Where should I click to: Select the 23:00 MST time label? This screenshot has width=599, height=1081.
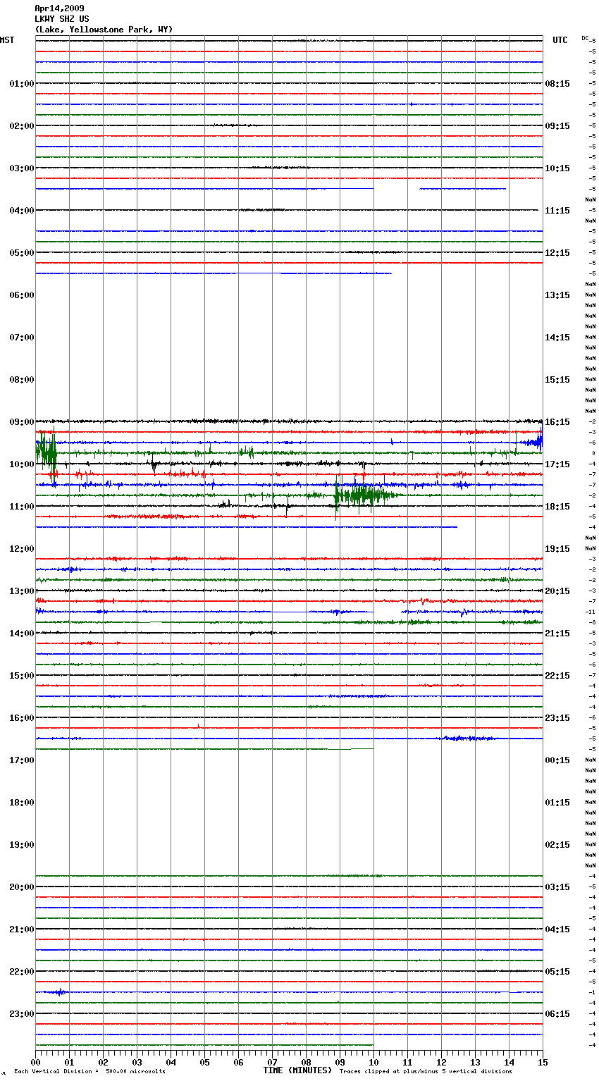[22, 1014]
